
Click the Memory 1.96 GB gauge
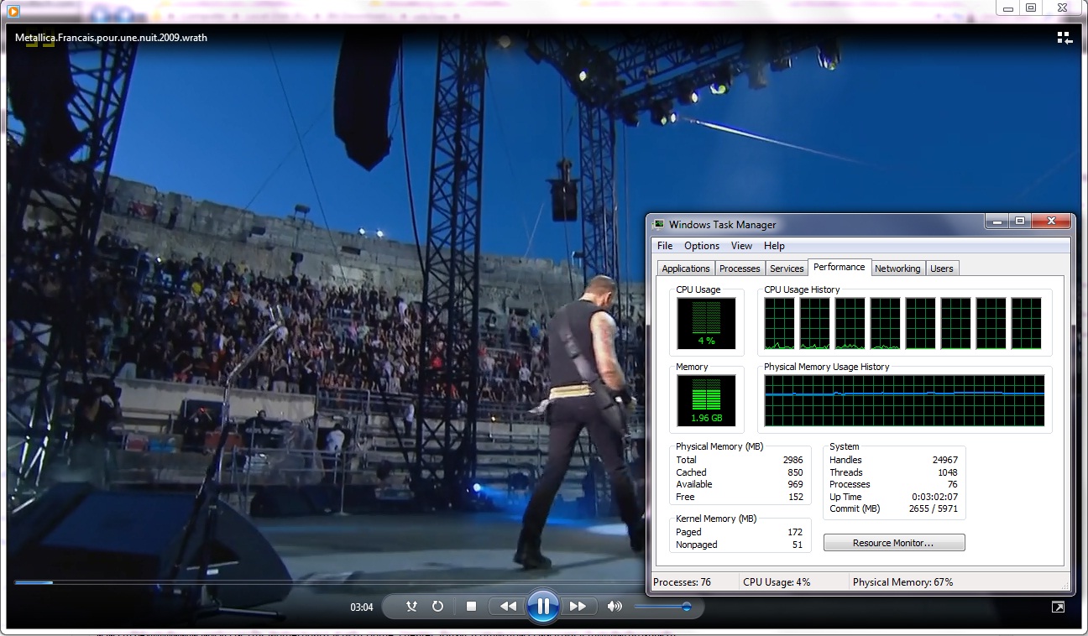coord(706,400)
